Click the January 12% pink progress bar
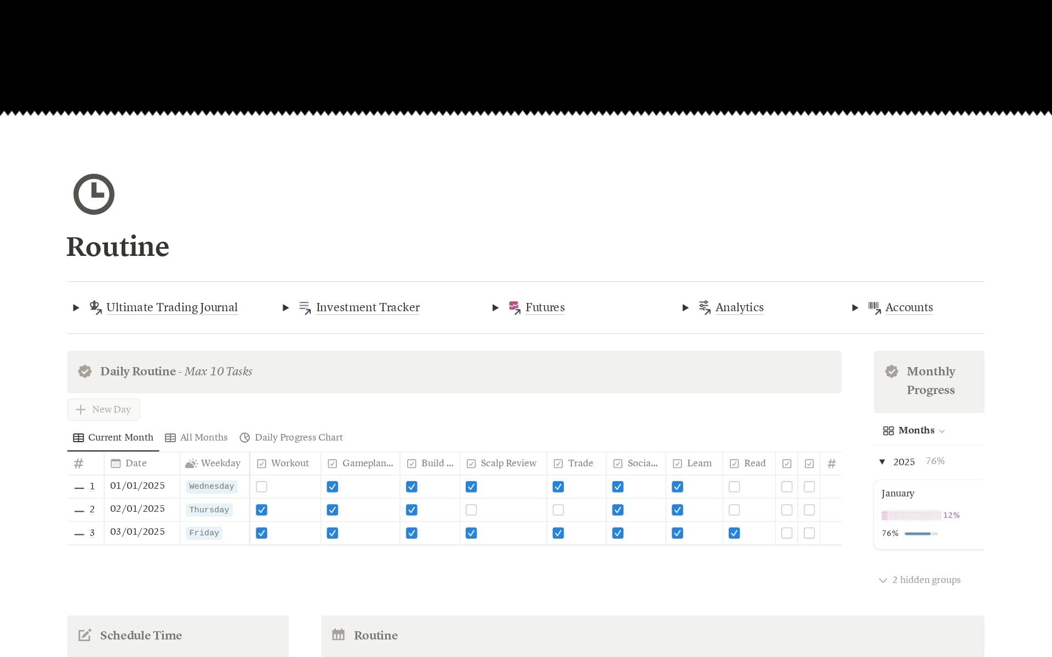1052x657 pixels. point(911,515)
